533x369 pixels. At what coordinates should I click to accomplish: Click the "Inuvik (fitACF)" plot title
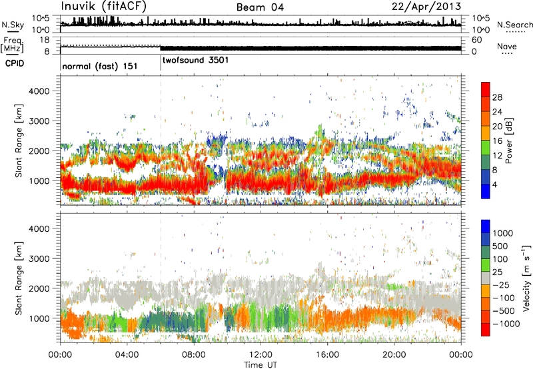click(104, 7)
